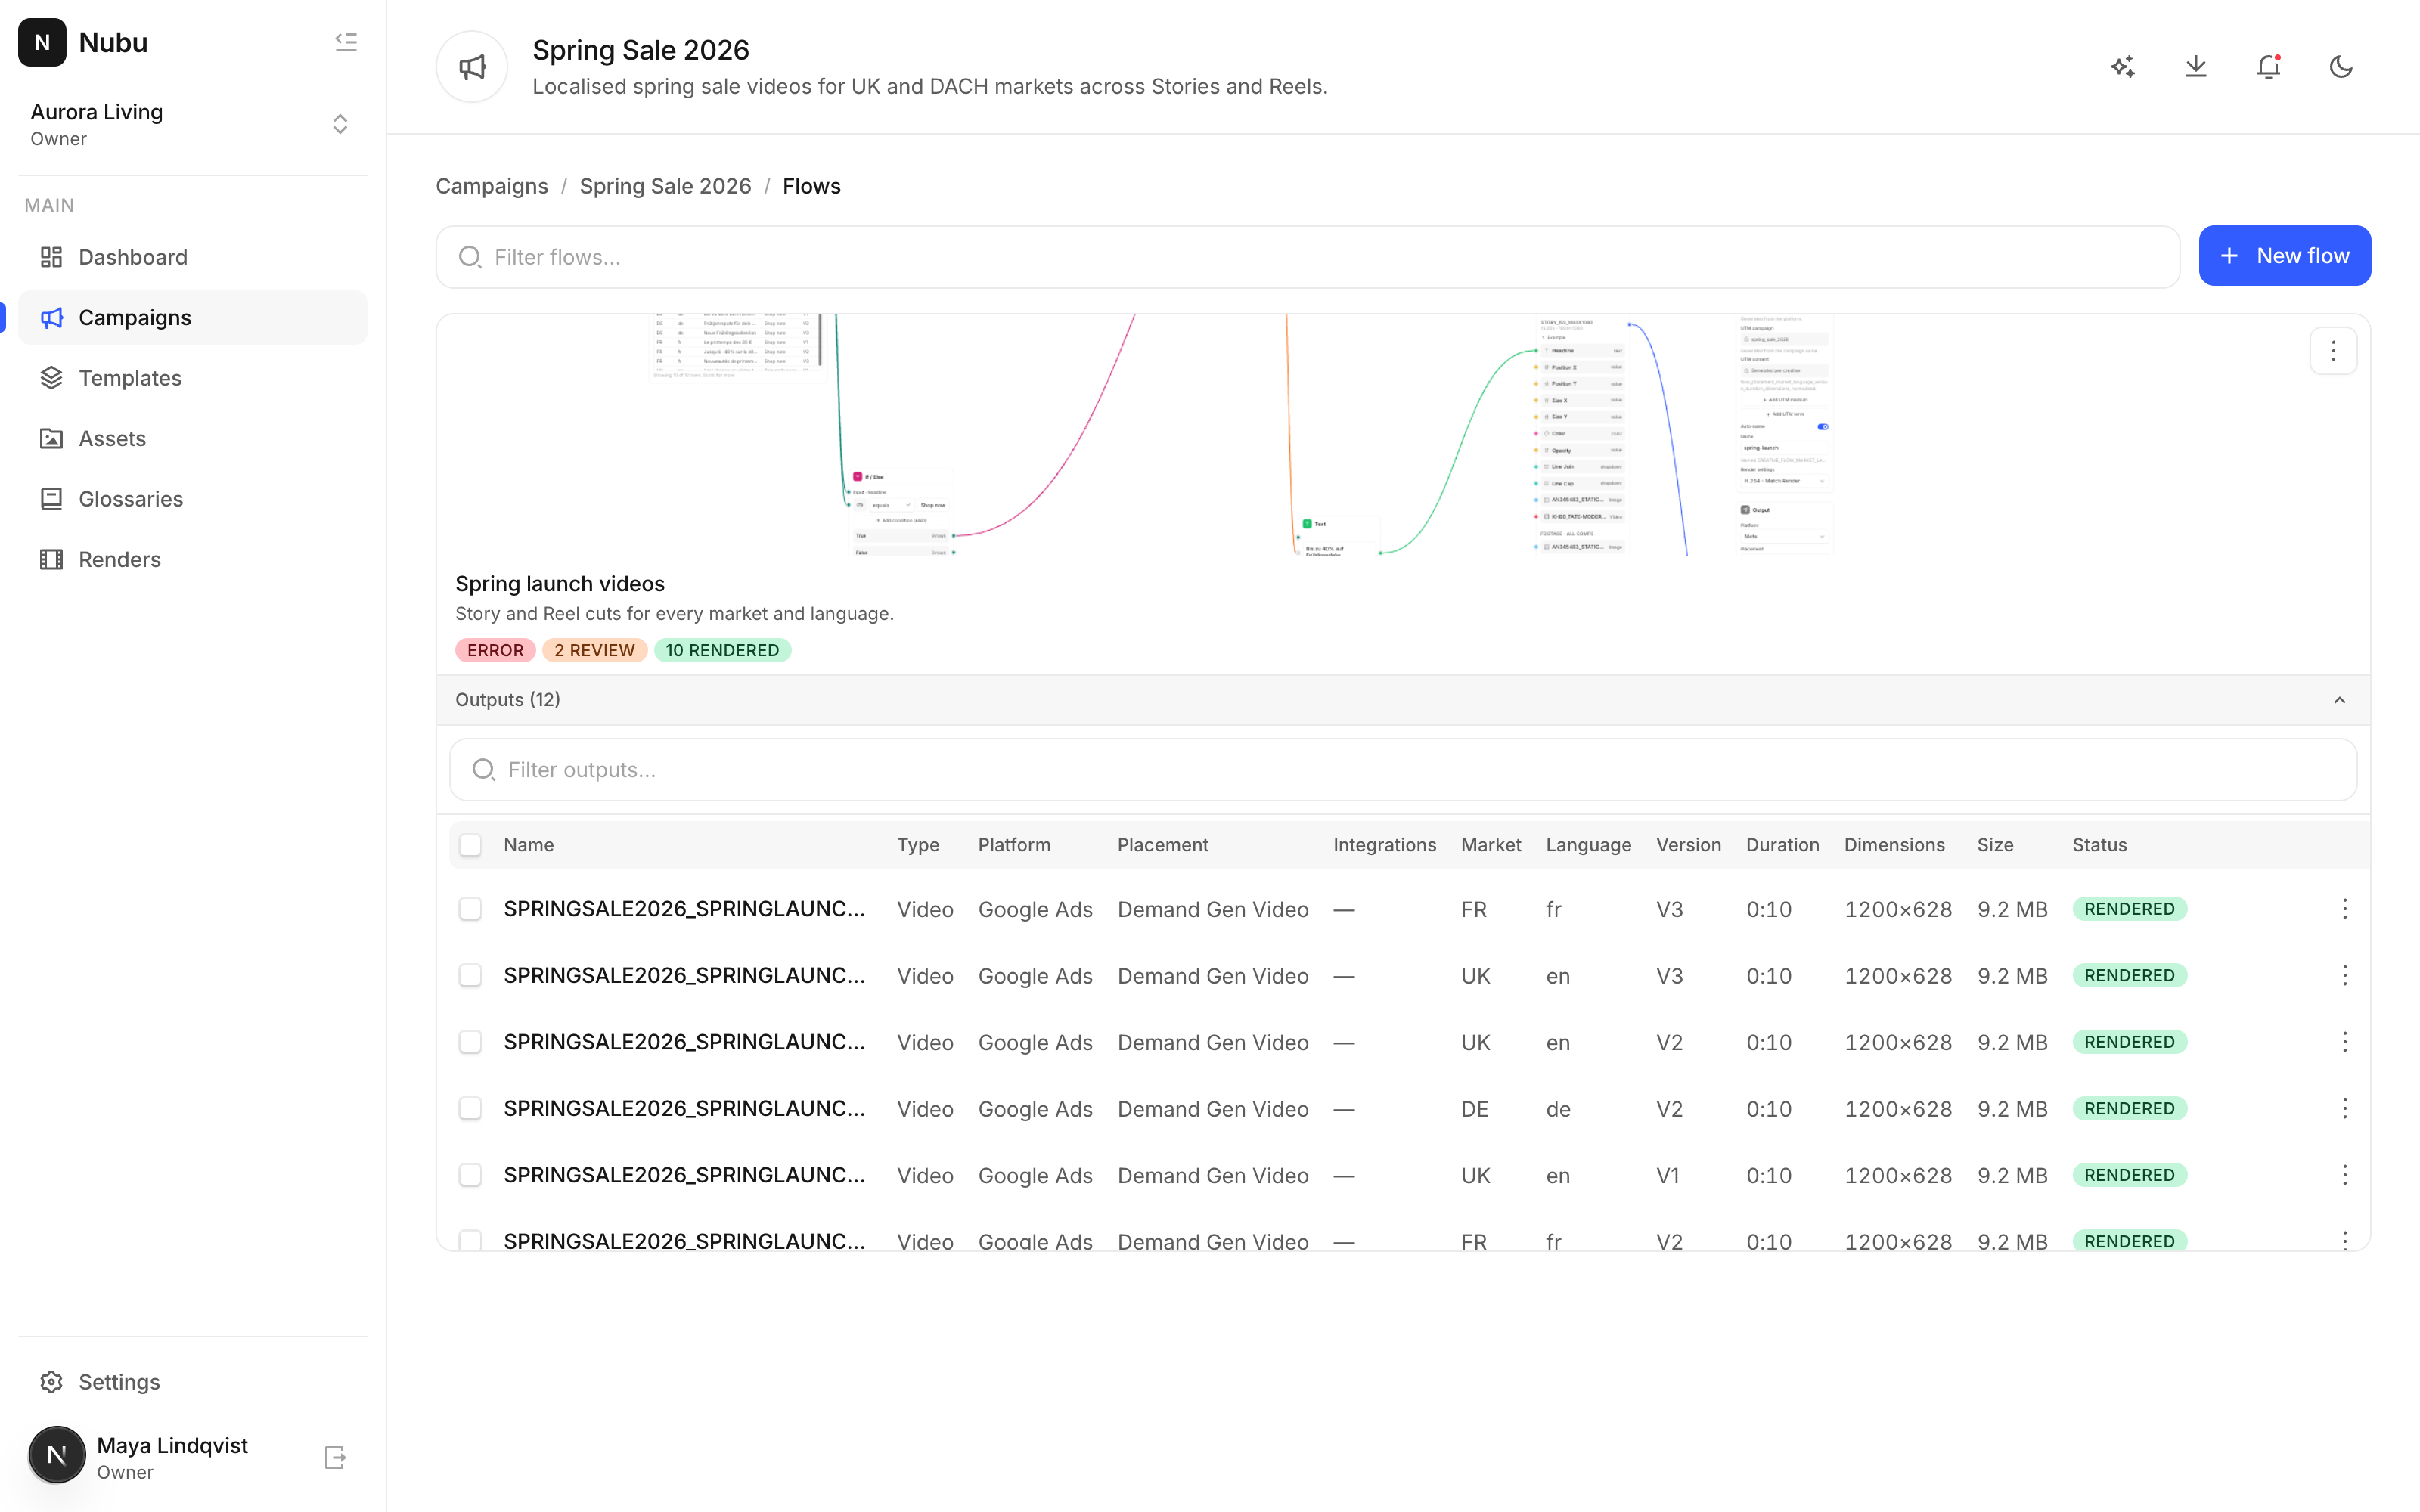Collapse the sidebar panel icon
Image resolution: width=2420 pixels, height=1512 pixels.
pyautogui.click(x=346, y=42)
